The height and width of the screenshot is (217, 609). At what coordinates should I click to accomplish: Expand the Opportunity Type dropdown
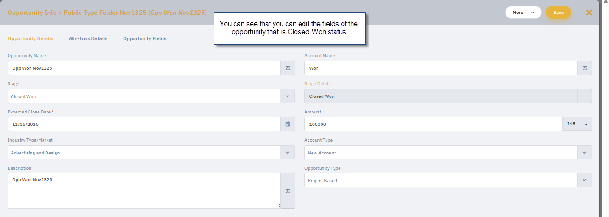[x=584, y=180]
